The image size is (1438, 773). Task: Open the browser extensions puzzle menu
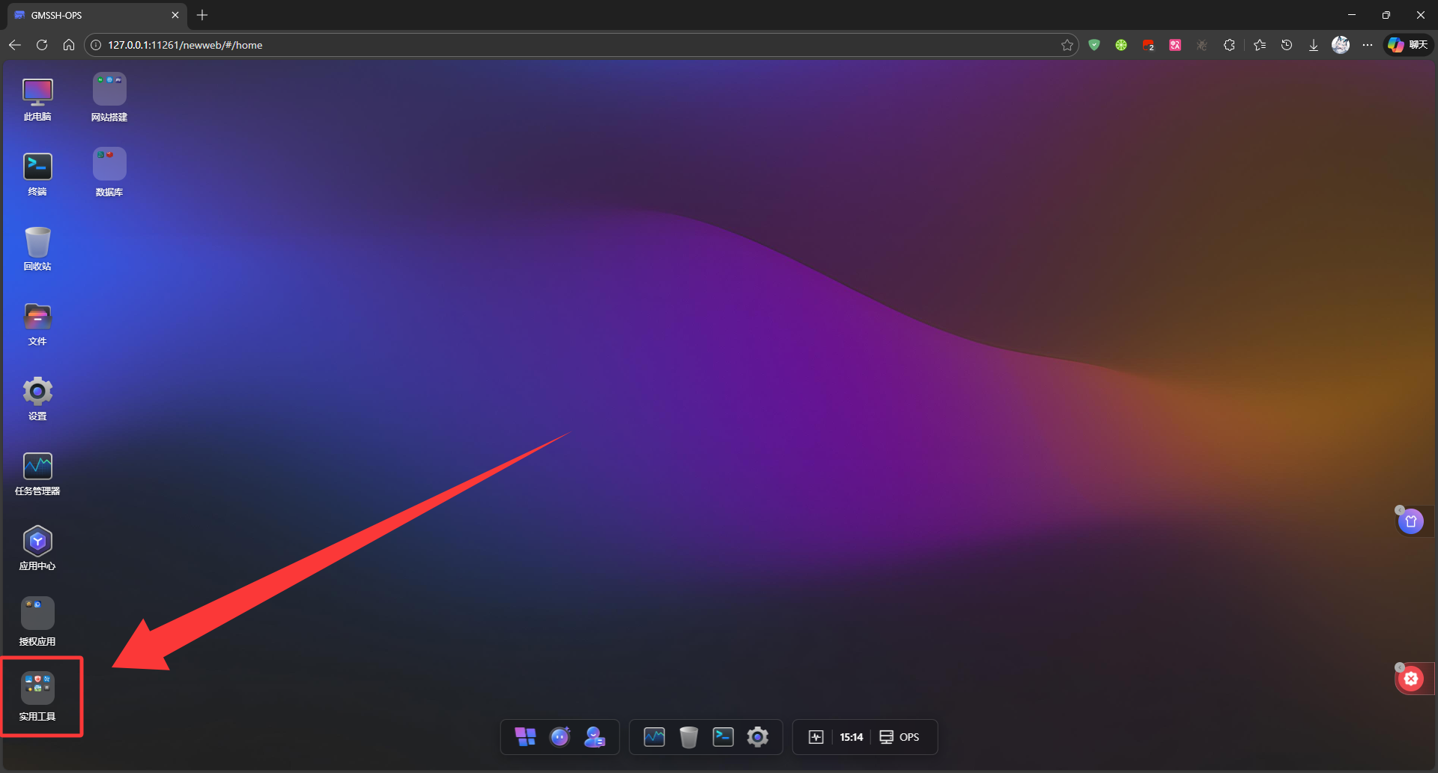1229,45
